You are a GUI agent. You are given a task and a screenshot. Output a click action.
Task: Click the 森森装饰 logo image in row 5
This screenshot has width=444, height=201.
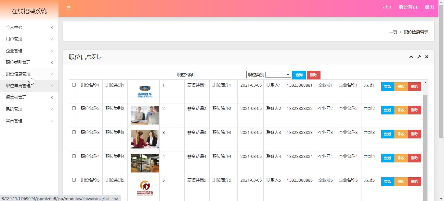(145, 188)
